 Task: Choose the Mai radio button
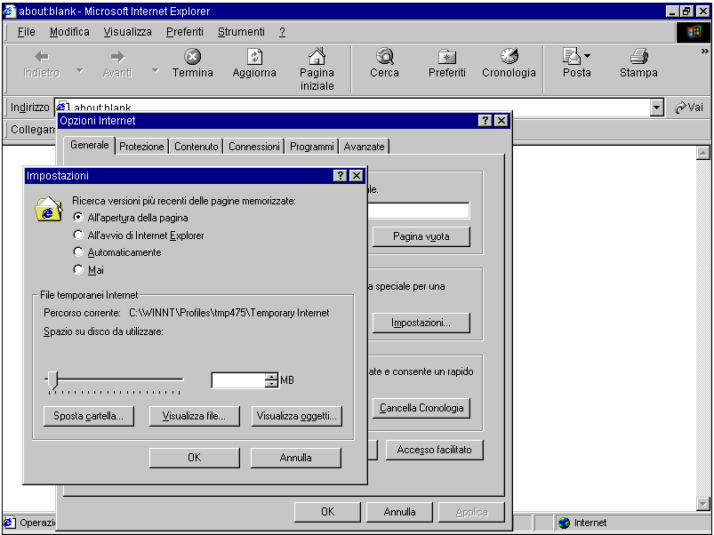[78, 270]
